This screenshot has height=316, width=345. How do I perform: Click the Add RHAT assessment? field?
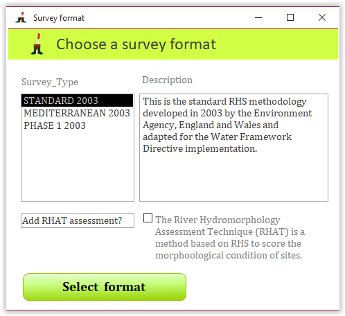click(x=78, y=220)
